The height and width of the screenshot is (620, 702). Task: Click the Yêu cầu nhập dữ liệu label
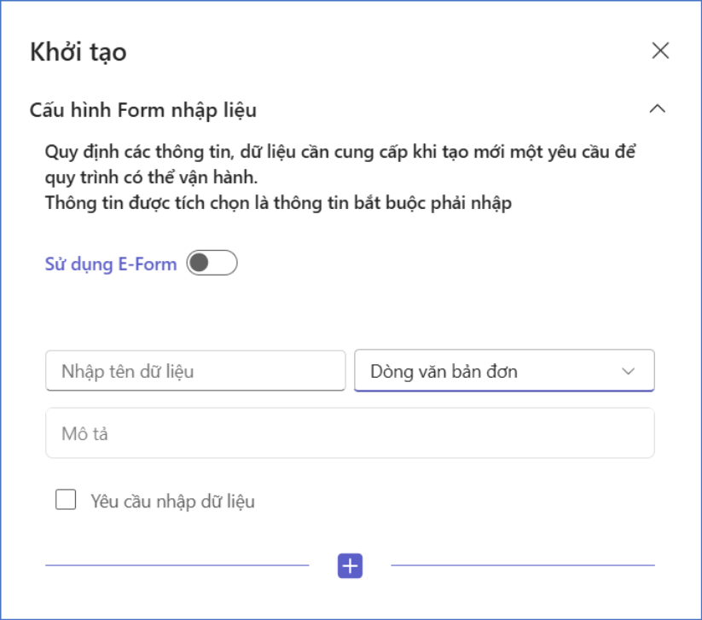click(x=172, y=501)
